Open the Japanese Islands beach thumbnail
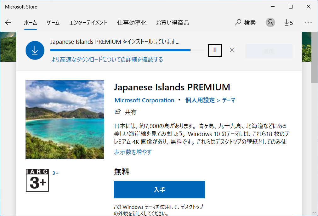 pos(65,120)
